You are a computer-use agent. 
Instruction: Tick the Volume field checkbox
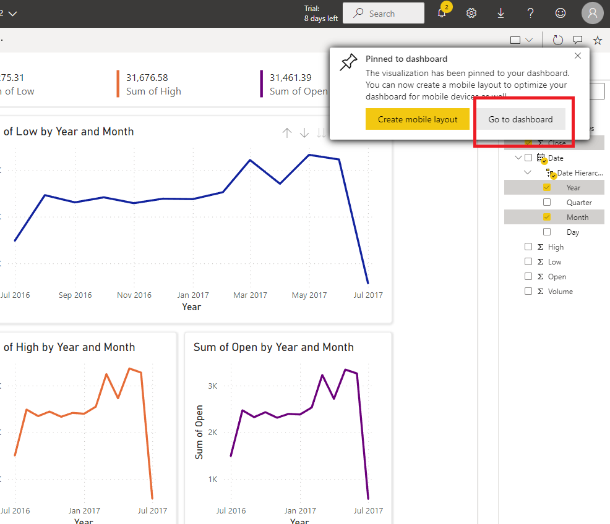click(x=528, y=291)
